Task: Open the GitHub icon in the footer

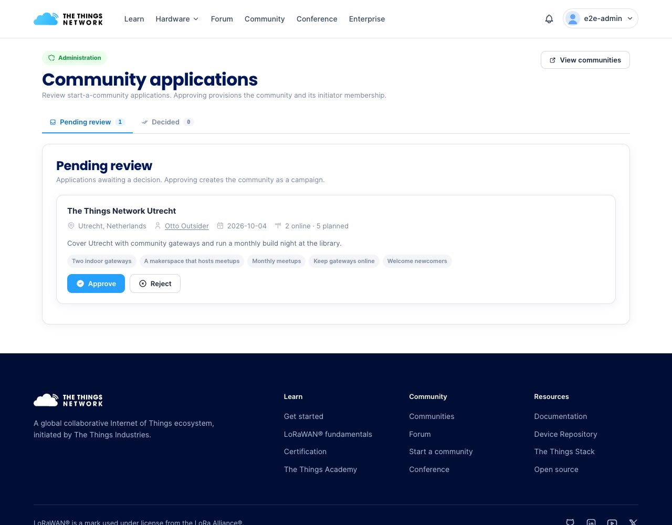Action: [570, 522]
